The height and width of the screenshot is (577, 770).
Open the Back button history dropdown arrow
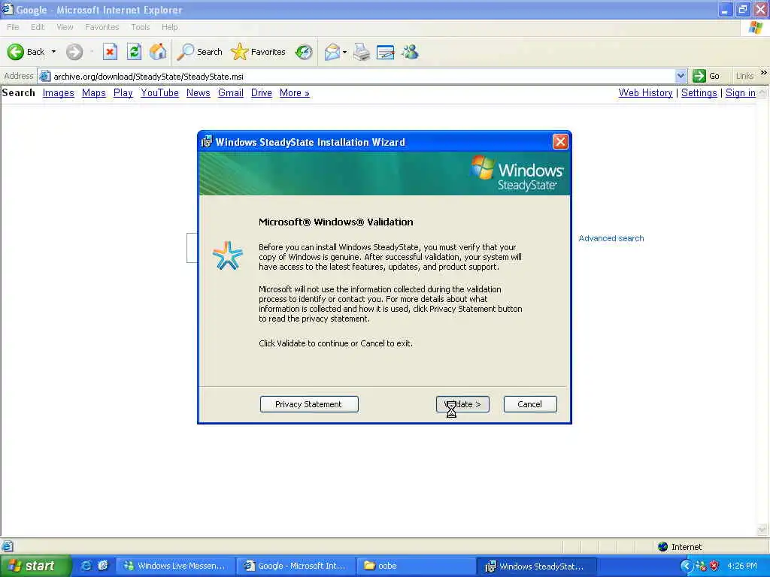tap(53, 52)
